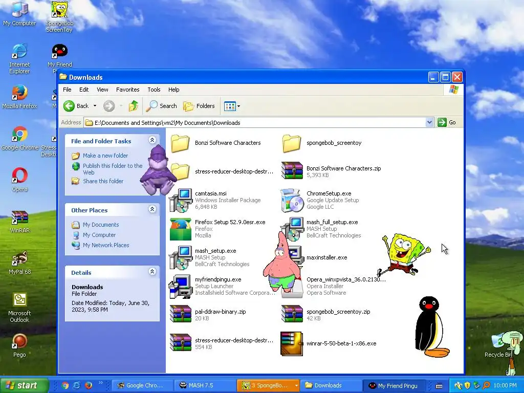524x393 pixels.
Task: Click the jumping SpongeBob screen character
Action: [404, 255]
